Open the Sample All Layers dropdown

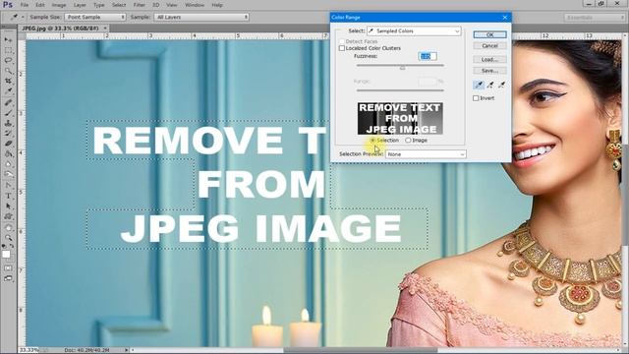201,18
